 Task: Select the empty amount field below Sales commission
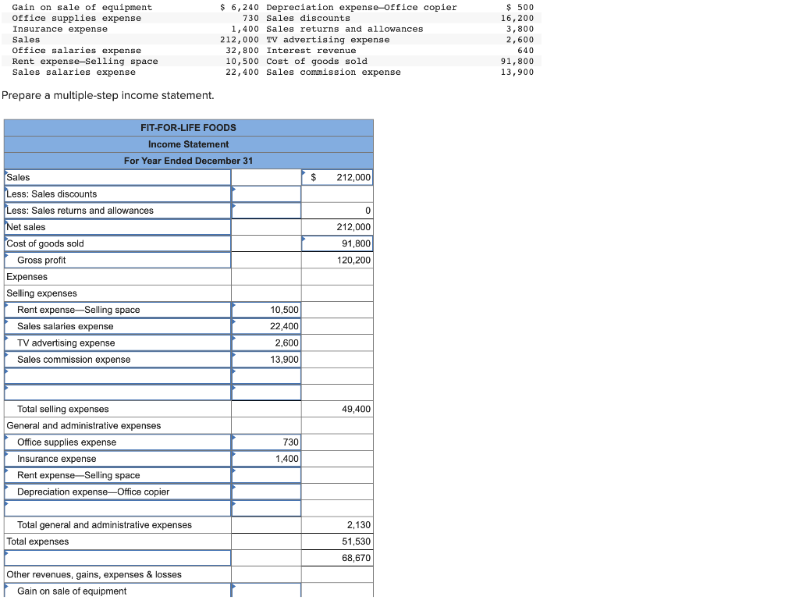(265, 376)
